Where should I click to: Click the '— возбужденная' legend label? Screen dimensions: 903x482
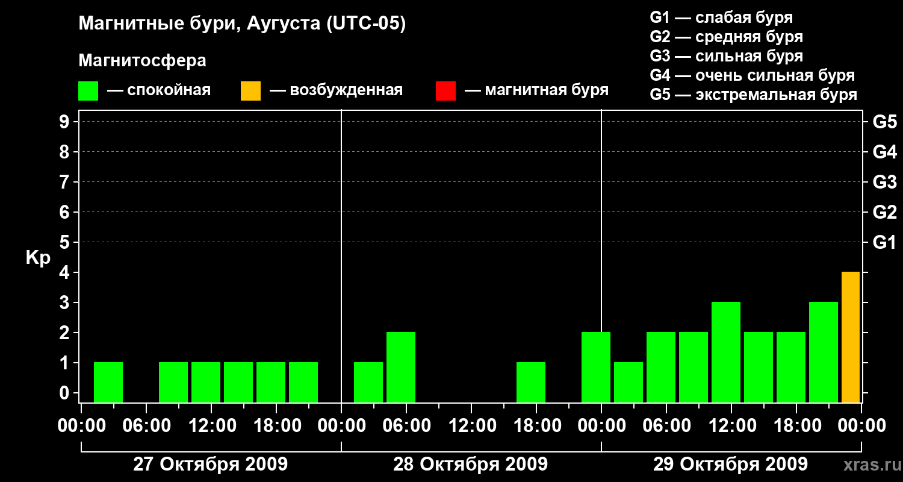click(337, 90)
